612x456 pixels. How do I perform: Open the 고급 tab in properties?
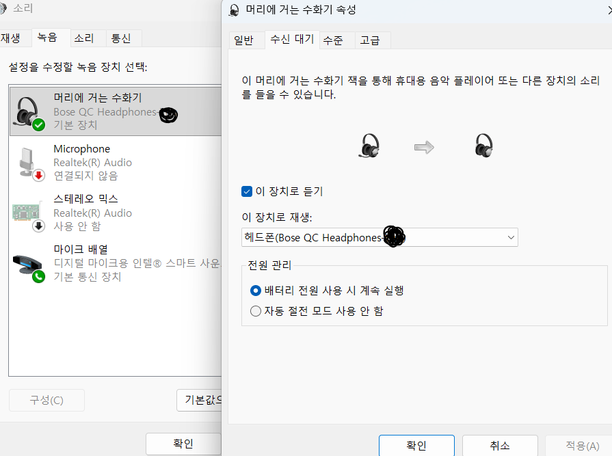point(371,40)
